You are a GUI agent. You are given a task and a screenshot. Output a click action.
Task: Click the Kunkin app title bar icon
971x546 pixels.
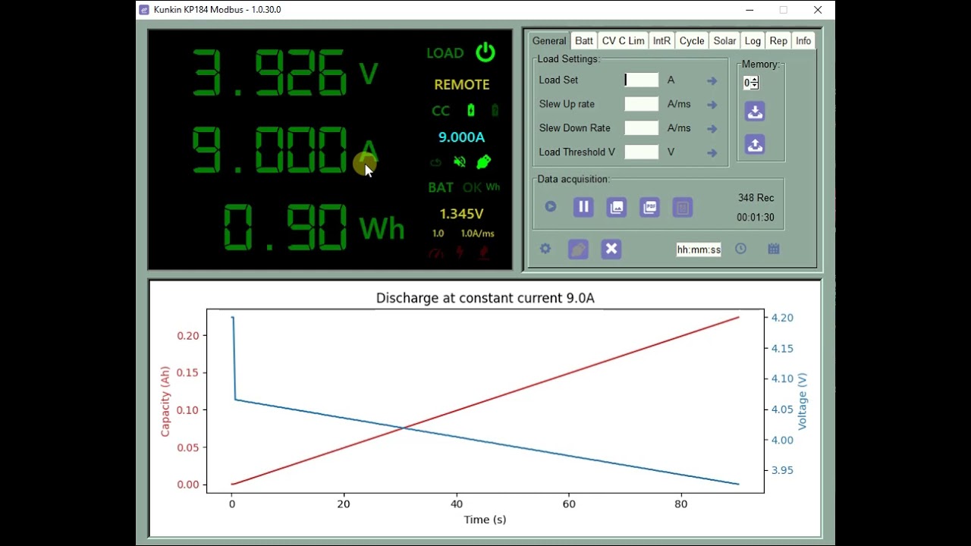[144, 10]
